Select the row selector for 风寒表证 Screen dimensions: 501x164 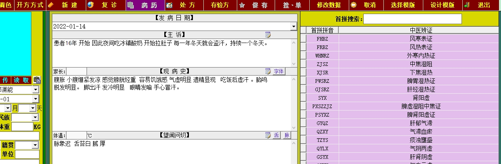[303, 39]
